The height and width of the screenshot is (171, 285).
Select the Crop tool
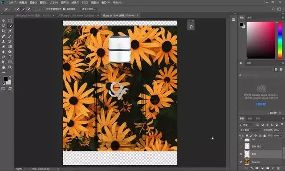(x=3, y=31)
